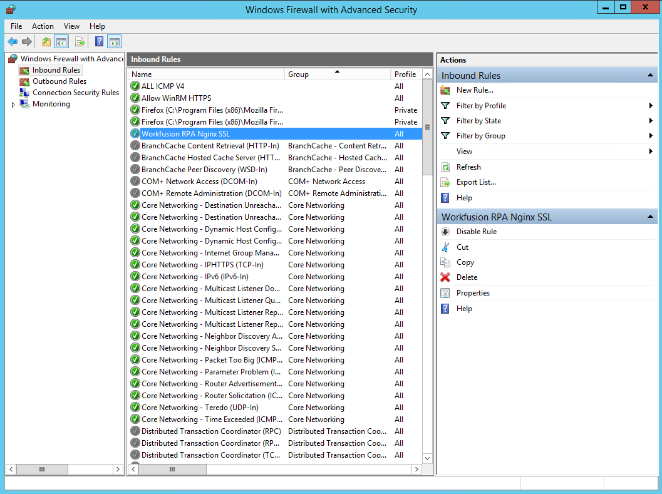Click the Export List toolbar icon

(80, 42)
